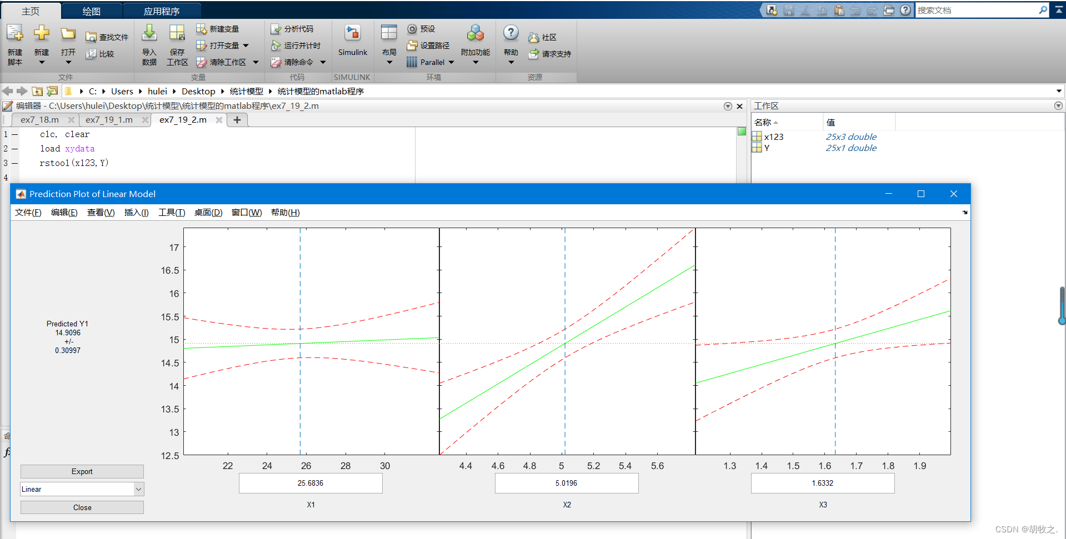Launch Simulink from the toolstrip
The width and height of the screenshot is (1066, 539).
(353, 41)
